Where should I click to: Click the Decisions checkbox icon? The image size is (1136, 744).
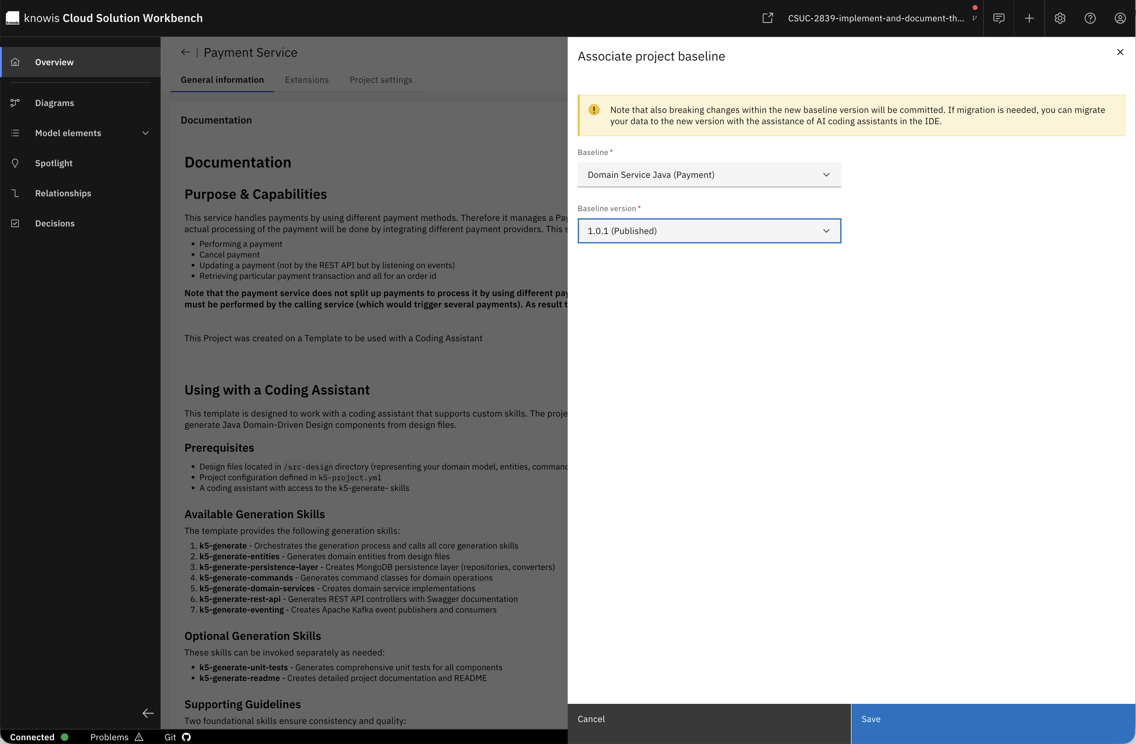coord(15,223)
